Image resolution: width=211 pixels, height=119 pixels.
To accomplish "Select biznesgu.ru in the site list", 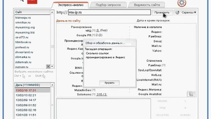I will [23, 18].
